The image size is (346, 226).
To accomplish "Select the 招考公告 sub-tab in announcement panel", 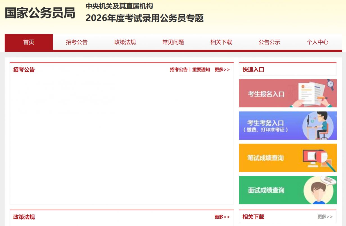I will 178,70.
